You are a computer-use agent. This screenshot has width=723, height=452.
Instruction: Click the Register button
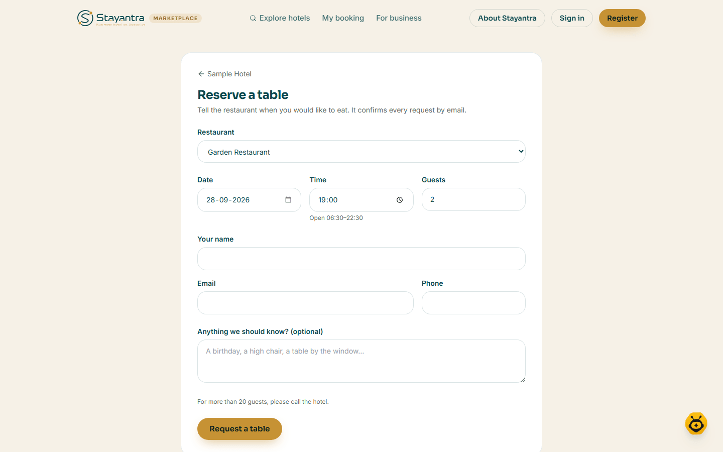pyautogui.click(x=622, y=18)
